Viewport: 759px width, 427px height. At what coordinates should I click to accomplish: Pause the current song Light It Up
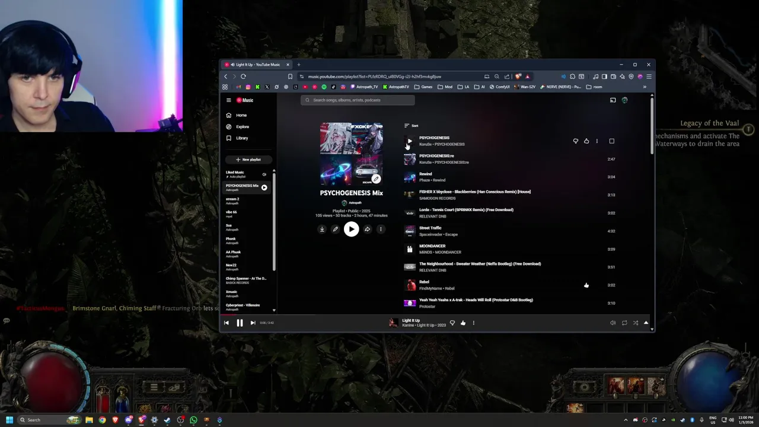(x=240, y=323)
